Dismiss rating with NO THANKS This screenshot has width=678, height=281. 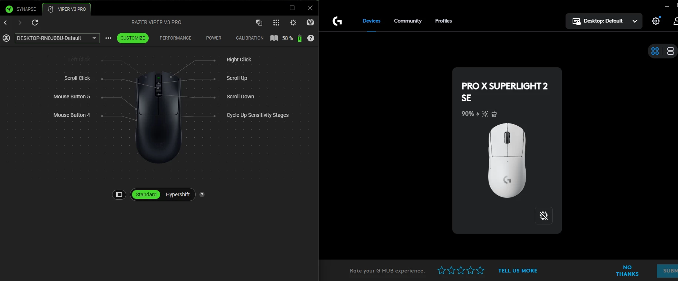[x=627, y=271]
